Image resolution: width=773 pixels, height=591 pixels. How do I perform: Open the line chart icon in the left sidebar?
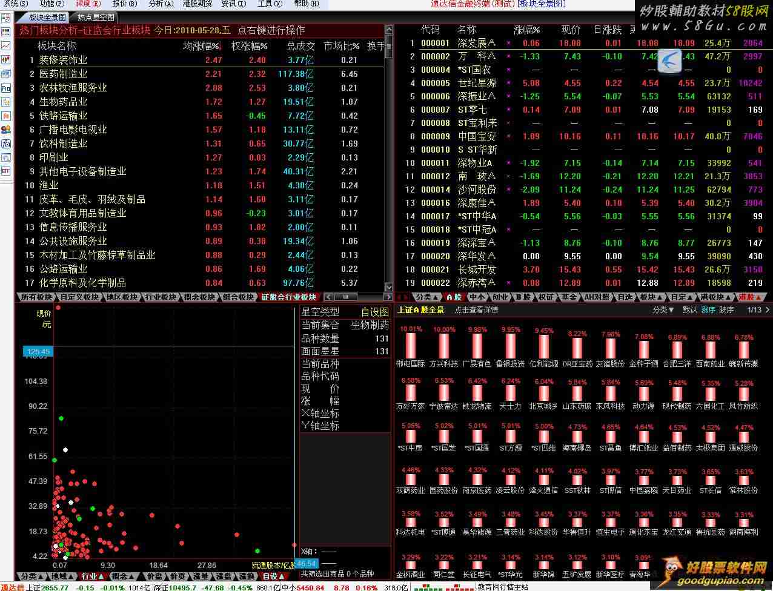point(6,45)
